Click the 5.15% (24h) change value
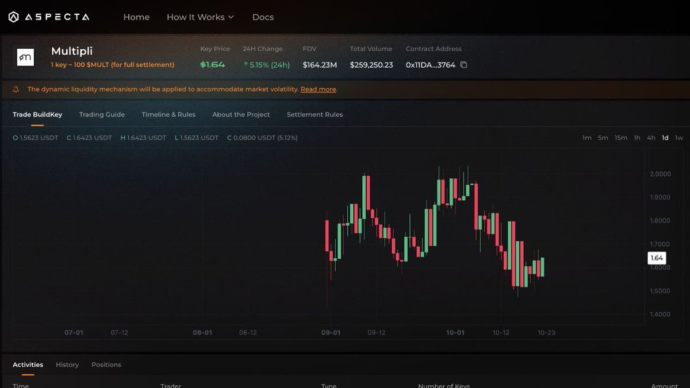The image size is (690, 388). (x=266, y=65)
